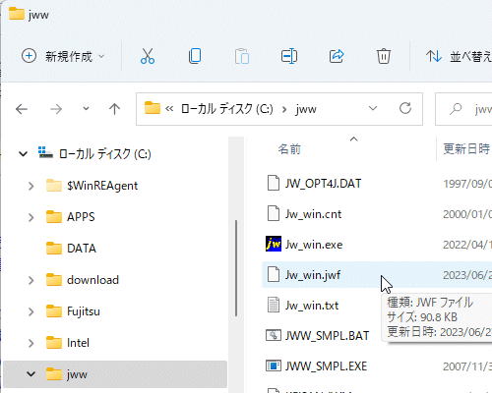The image size is (492, 393).
Task: Click the Rename icon in toolbar
Action: 289,56
